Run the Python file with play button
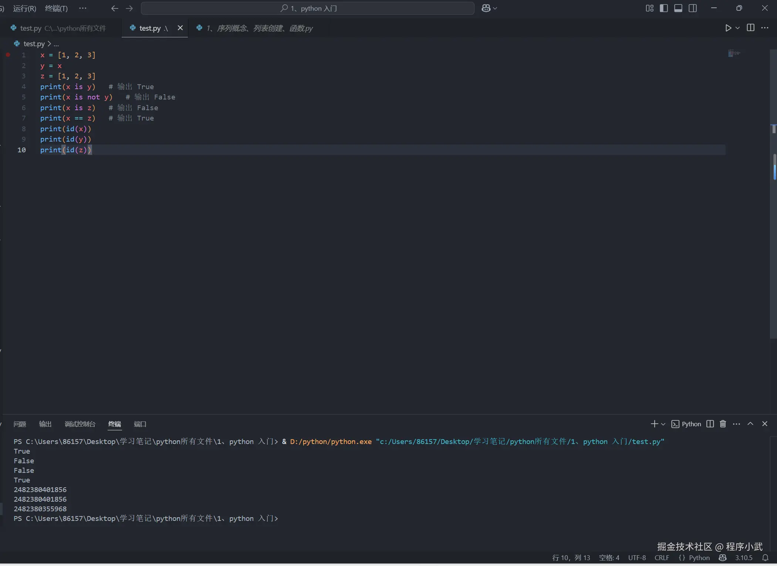Viewport: 777px width, 566px height. (x=728, y=28)
